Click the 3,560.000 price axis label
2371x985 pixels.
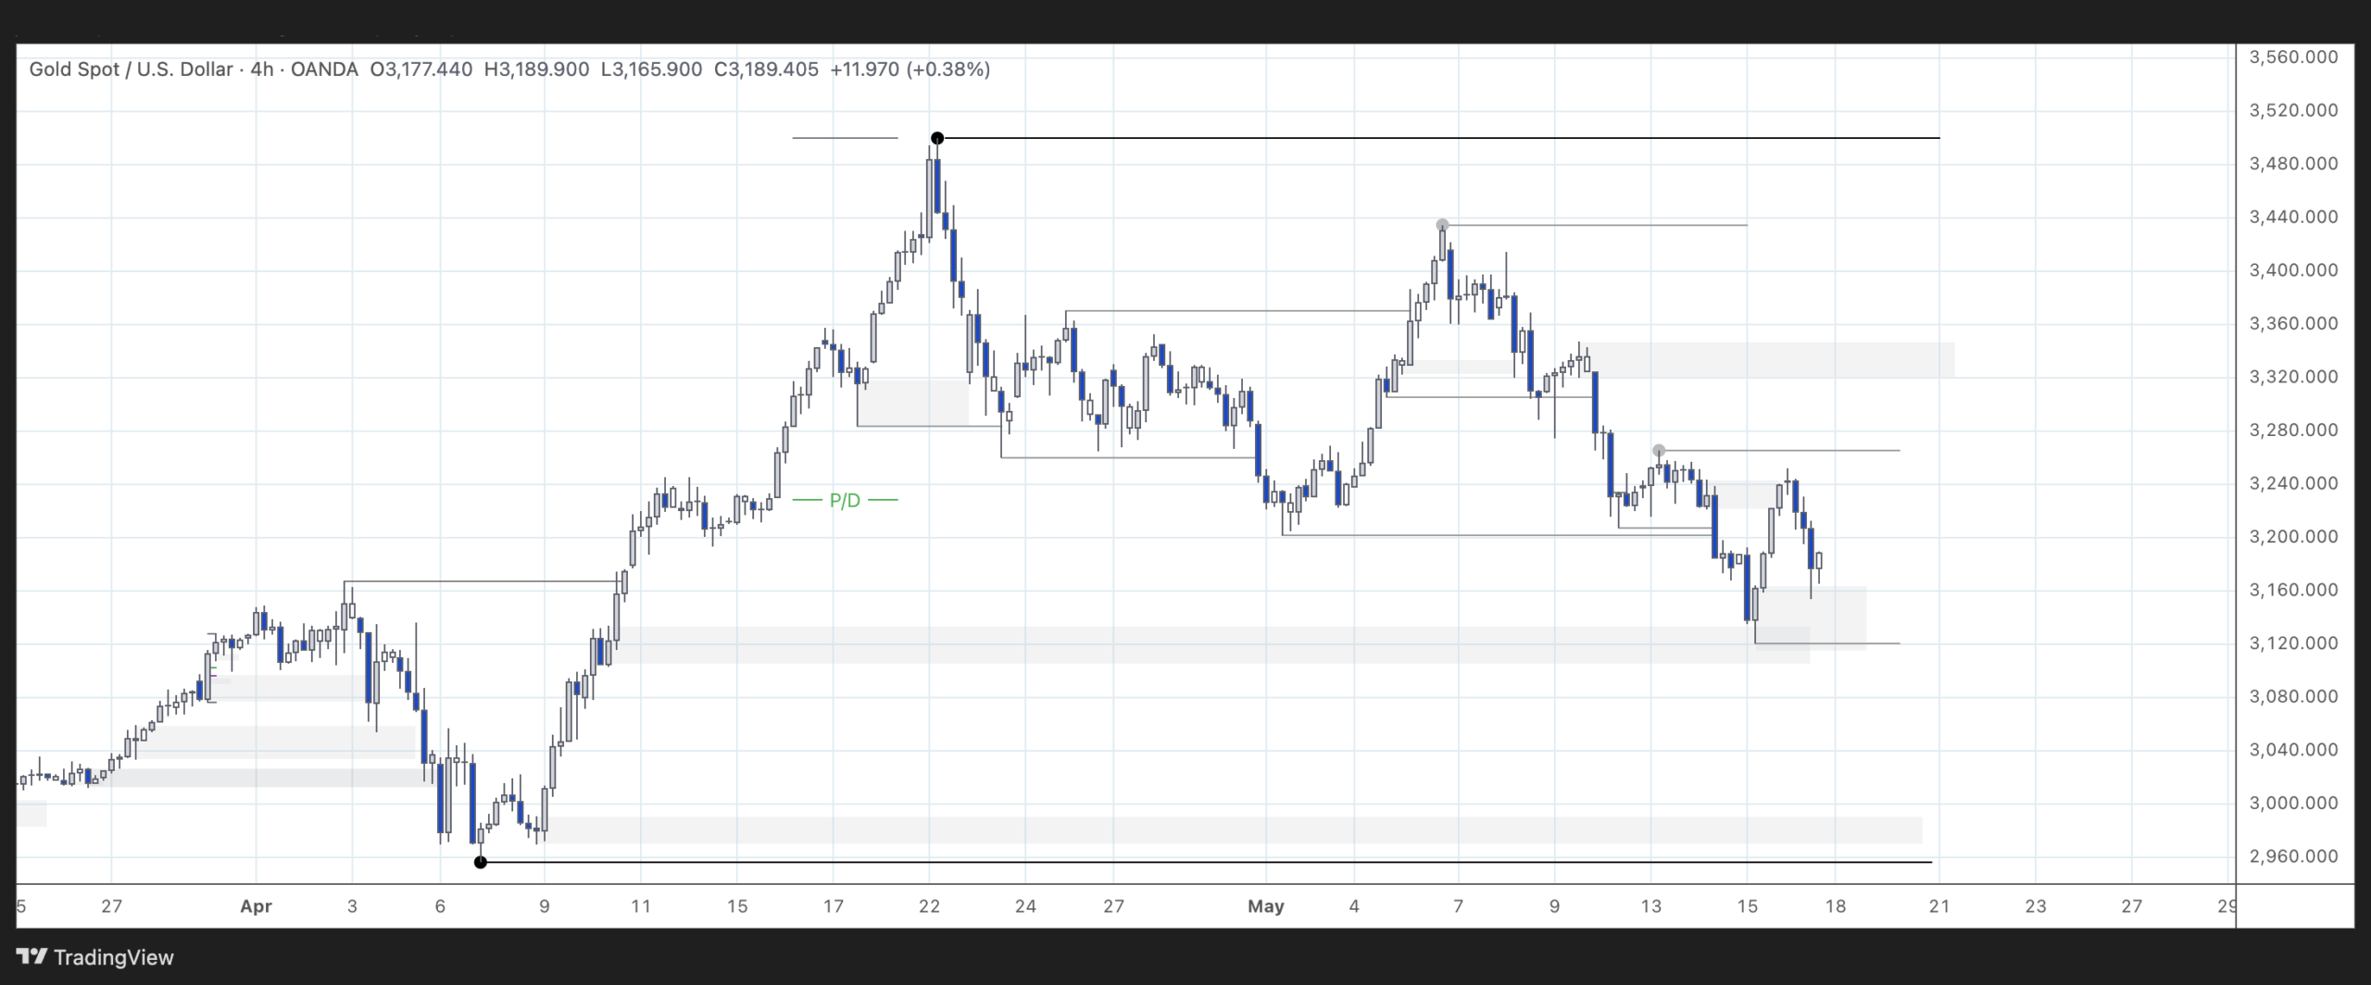click(x=2293, y=57)
